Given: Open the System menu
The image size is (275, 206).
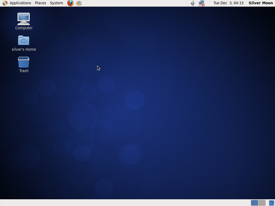Looking at the screenshot, I should click(56, 3).
